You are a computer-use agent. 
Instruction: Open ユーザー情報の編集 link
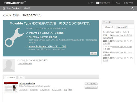(25, 64)
